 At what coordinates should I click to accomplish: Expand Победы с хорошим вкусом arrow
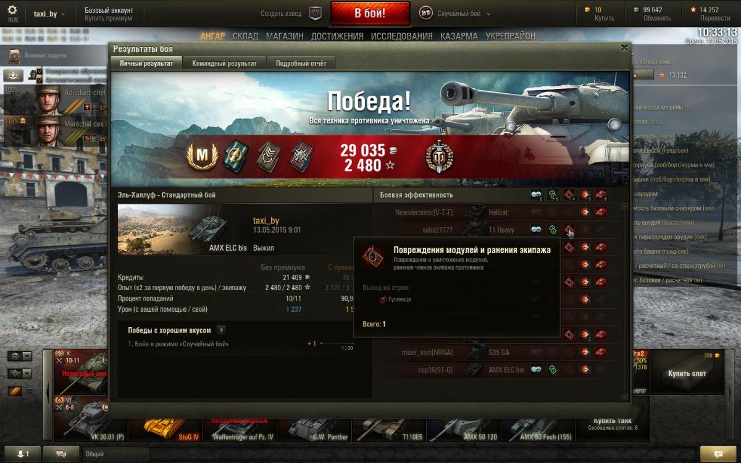tap(221, 330)
